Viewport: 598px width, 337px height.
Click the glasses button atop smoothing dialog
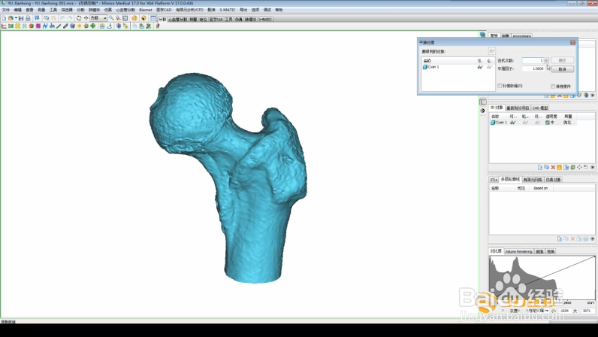tap(492, 51)
